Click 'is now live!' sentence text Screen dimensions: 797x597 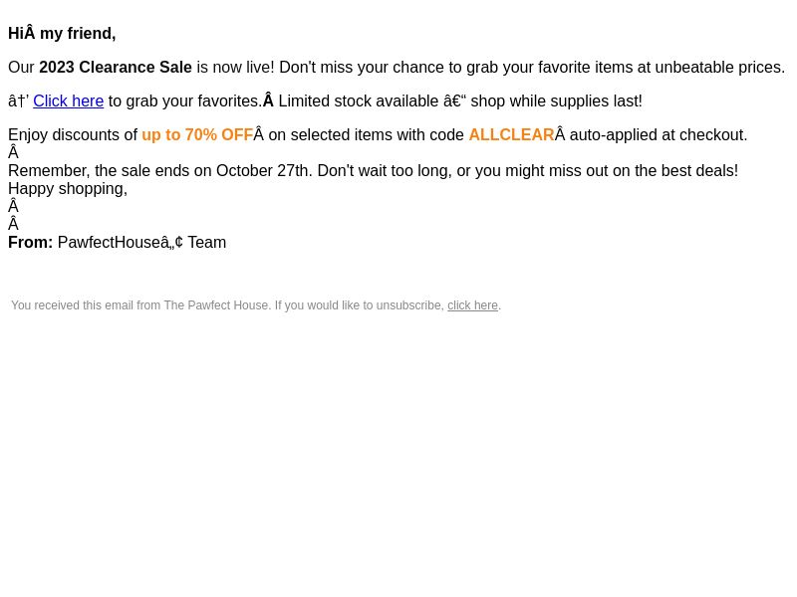[235, 67]
